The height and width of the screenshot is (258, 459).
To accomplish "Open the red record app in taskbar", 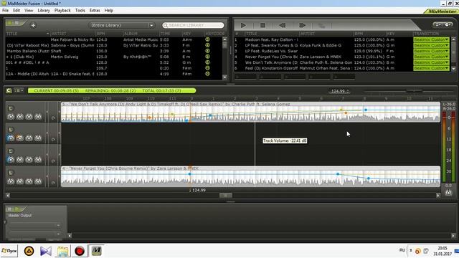I will tap(80, 251).
